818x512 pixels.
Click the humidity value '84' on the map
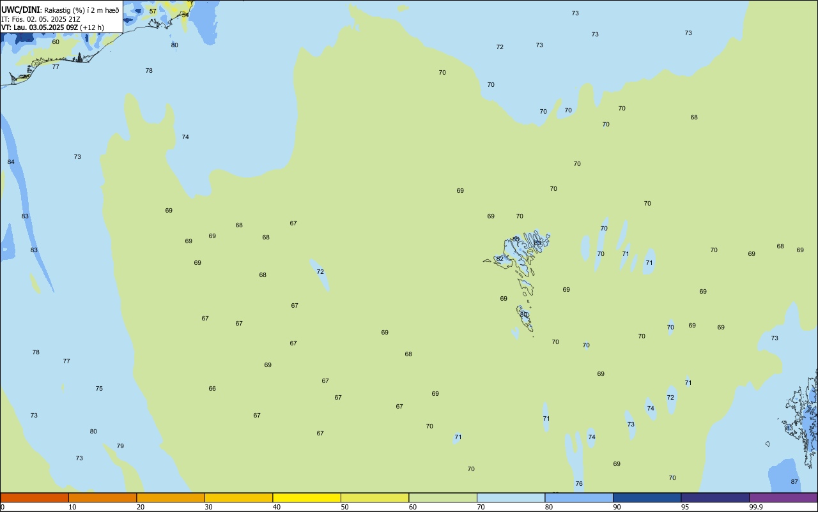pyautogui.click(x=11, y=162)
